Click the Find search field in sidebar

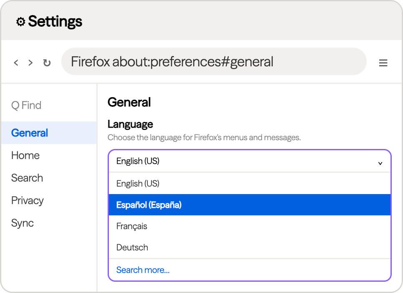click(x=49, y=105)
